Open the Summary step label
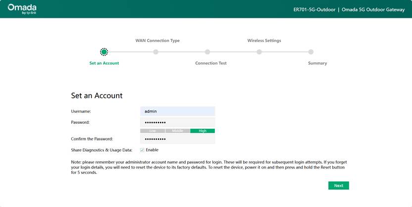The image size is (412, 207). coord(317,63)
